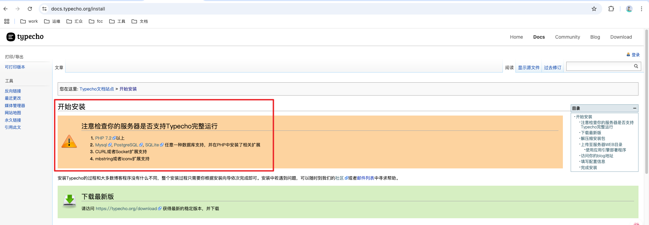Click the browser address bar URL
Screen dimensions: 649x225
78,9
